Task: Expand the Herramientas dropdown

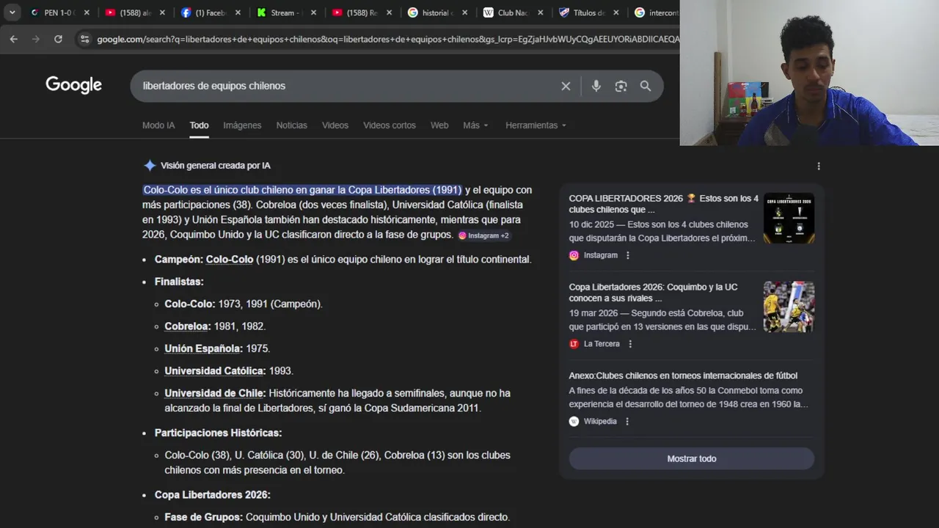Action: pyautogui.click(x=536, y=125)
